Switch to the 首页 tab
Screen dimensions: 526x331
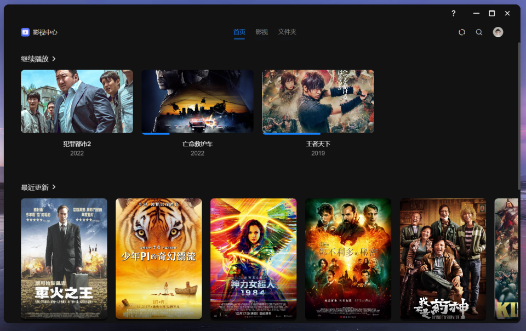tap(239, 32)
